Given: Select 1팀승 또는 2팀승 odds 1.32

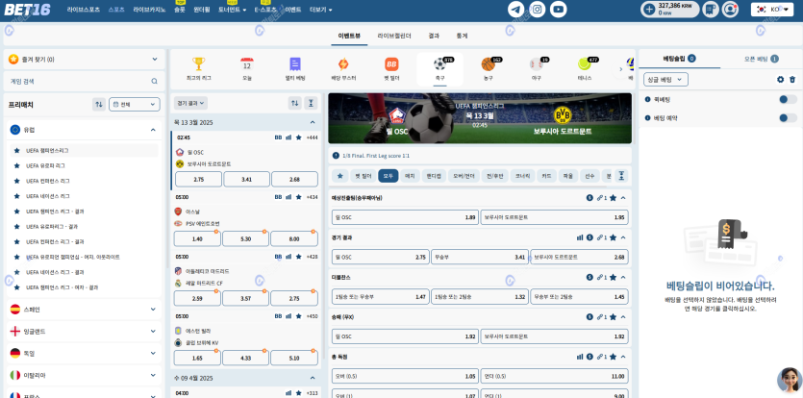Looking at the screenshot, I should click(x=479, y=297).
